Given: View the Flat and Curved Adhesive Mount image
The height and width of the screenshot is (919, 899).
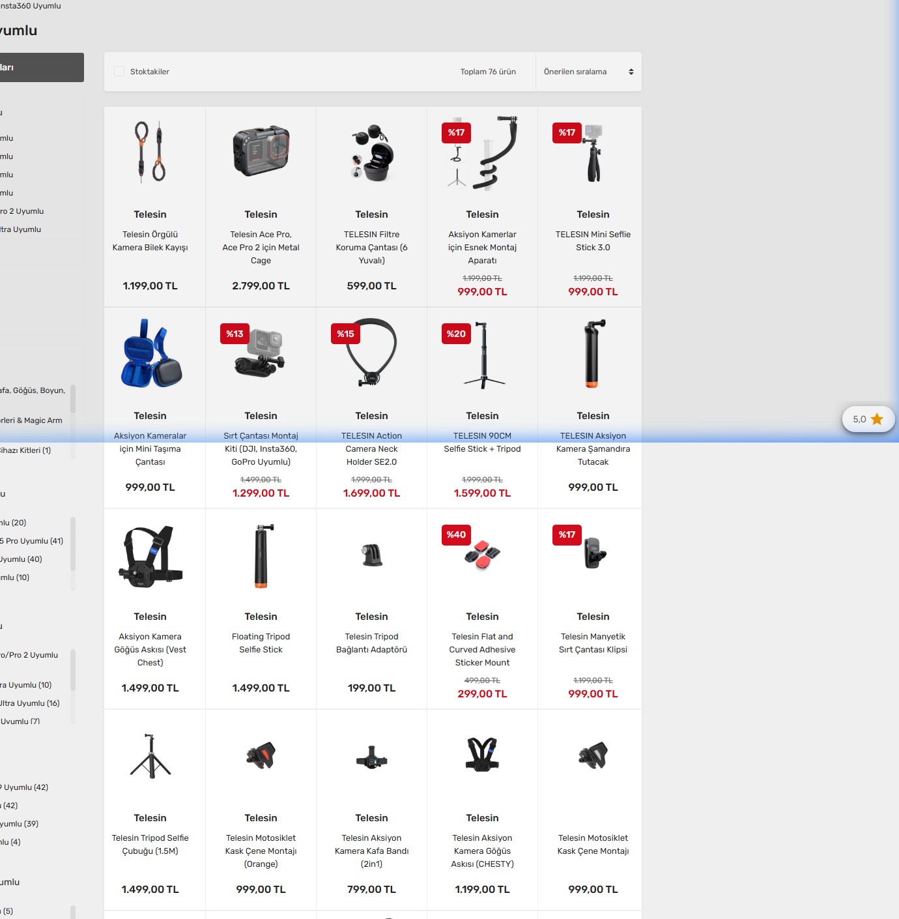Looking at the screenshot, I should coord(483,555).
